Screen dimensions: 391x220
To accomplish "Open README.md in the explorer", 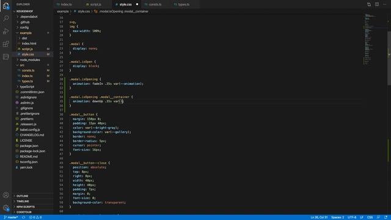I will [x=32, y=156].
